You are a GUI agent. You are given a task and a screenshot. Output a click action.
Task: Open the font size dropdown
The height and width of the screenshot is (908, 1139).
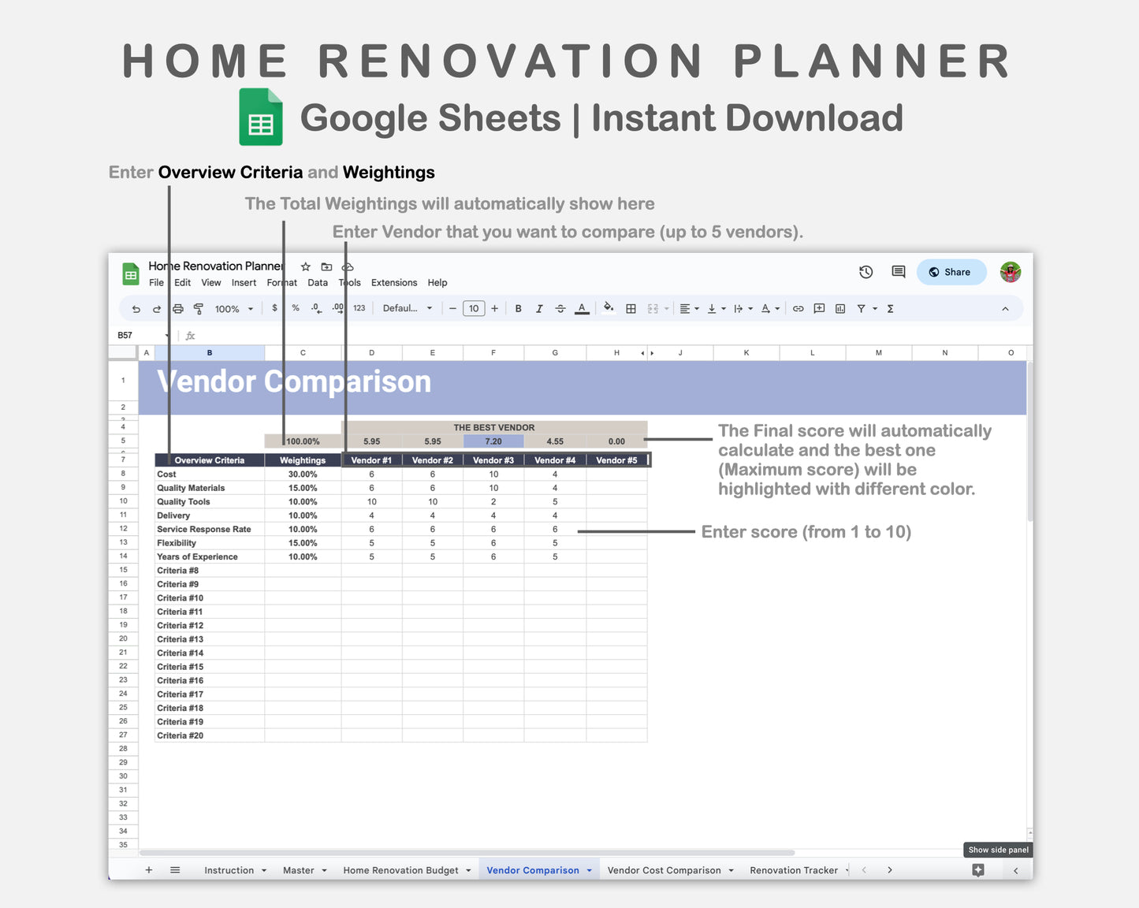[474, 308]
